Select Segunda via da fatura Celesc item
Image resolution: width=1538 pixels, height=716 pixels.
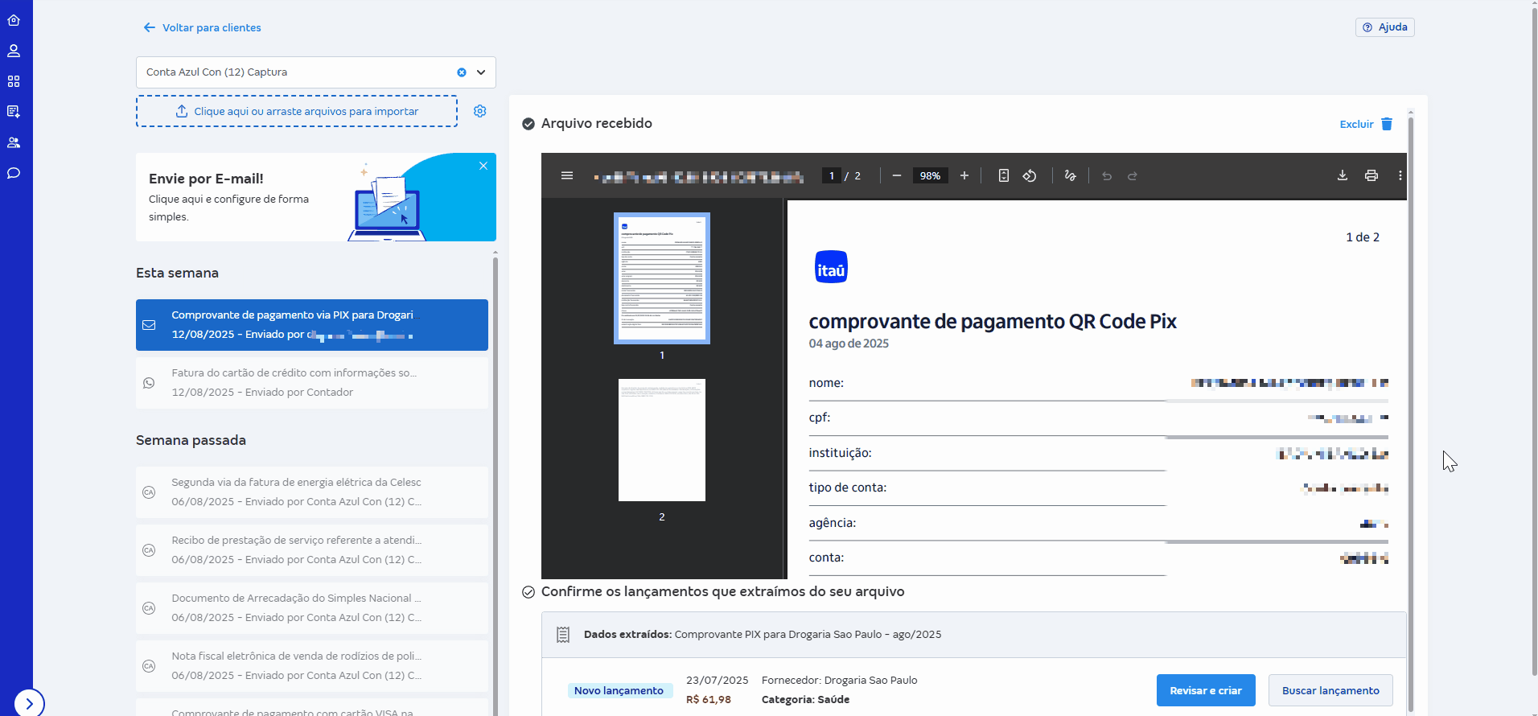[x=312, y=492]
